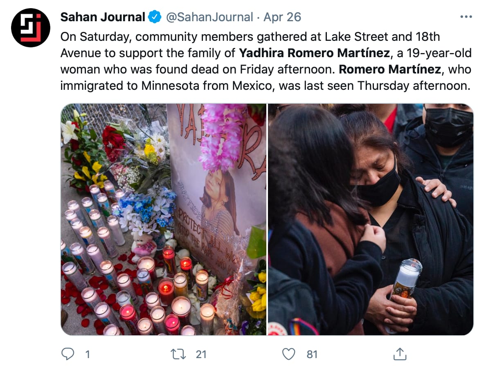Screen dimensions: 486x383
Task: Click the retweet count showing 21
Action: pos(201,354)
